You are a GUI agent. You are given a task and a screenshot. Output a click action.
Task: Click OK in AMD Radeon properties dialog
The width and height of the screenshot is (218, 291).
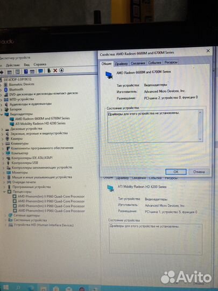point(175,172)
